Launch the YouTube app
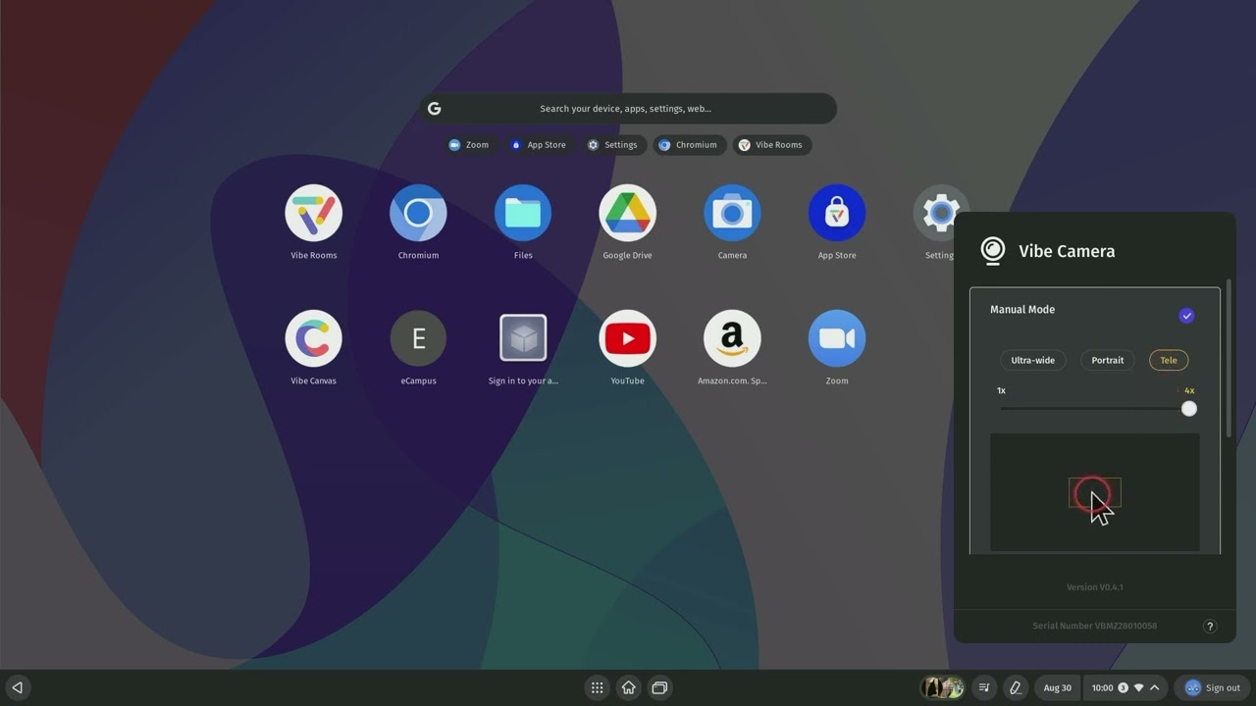This screenshot has height=706, width=1256. click(x=627, y=338)
